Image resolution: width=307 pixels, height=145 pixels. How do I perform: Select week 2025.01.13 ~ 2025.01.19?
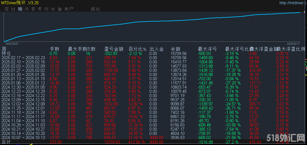tap(23, 79)
